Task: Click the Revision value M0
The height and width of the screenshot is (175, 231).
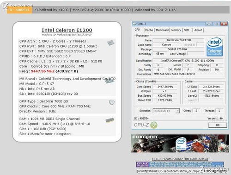Action: coord(217,69)
